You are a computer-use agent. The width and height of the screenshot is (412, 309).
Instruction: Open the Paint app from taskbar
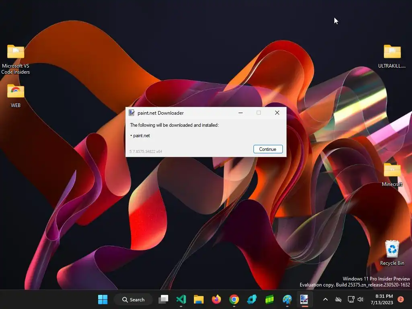click(x=287, y=299)
